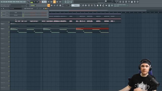This screenshot has height=91, width=162.
Task: Open Channel rack menu arrow at top left
Action: click(x=1, y=9)
